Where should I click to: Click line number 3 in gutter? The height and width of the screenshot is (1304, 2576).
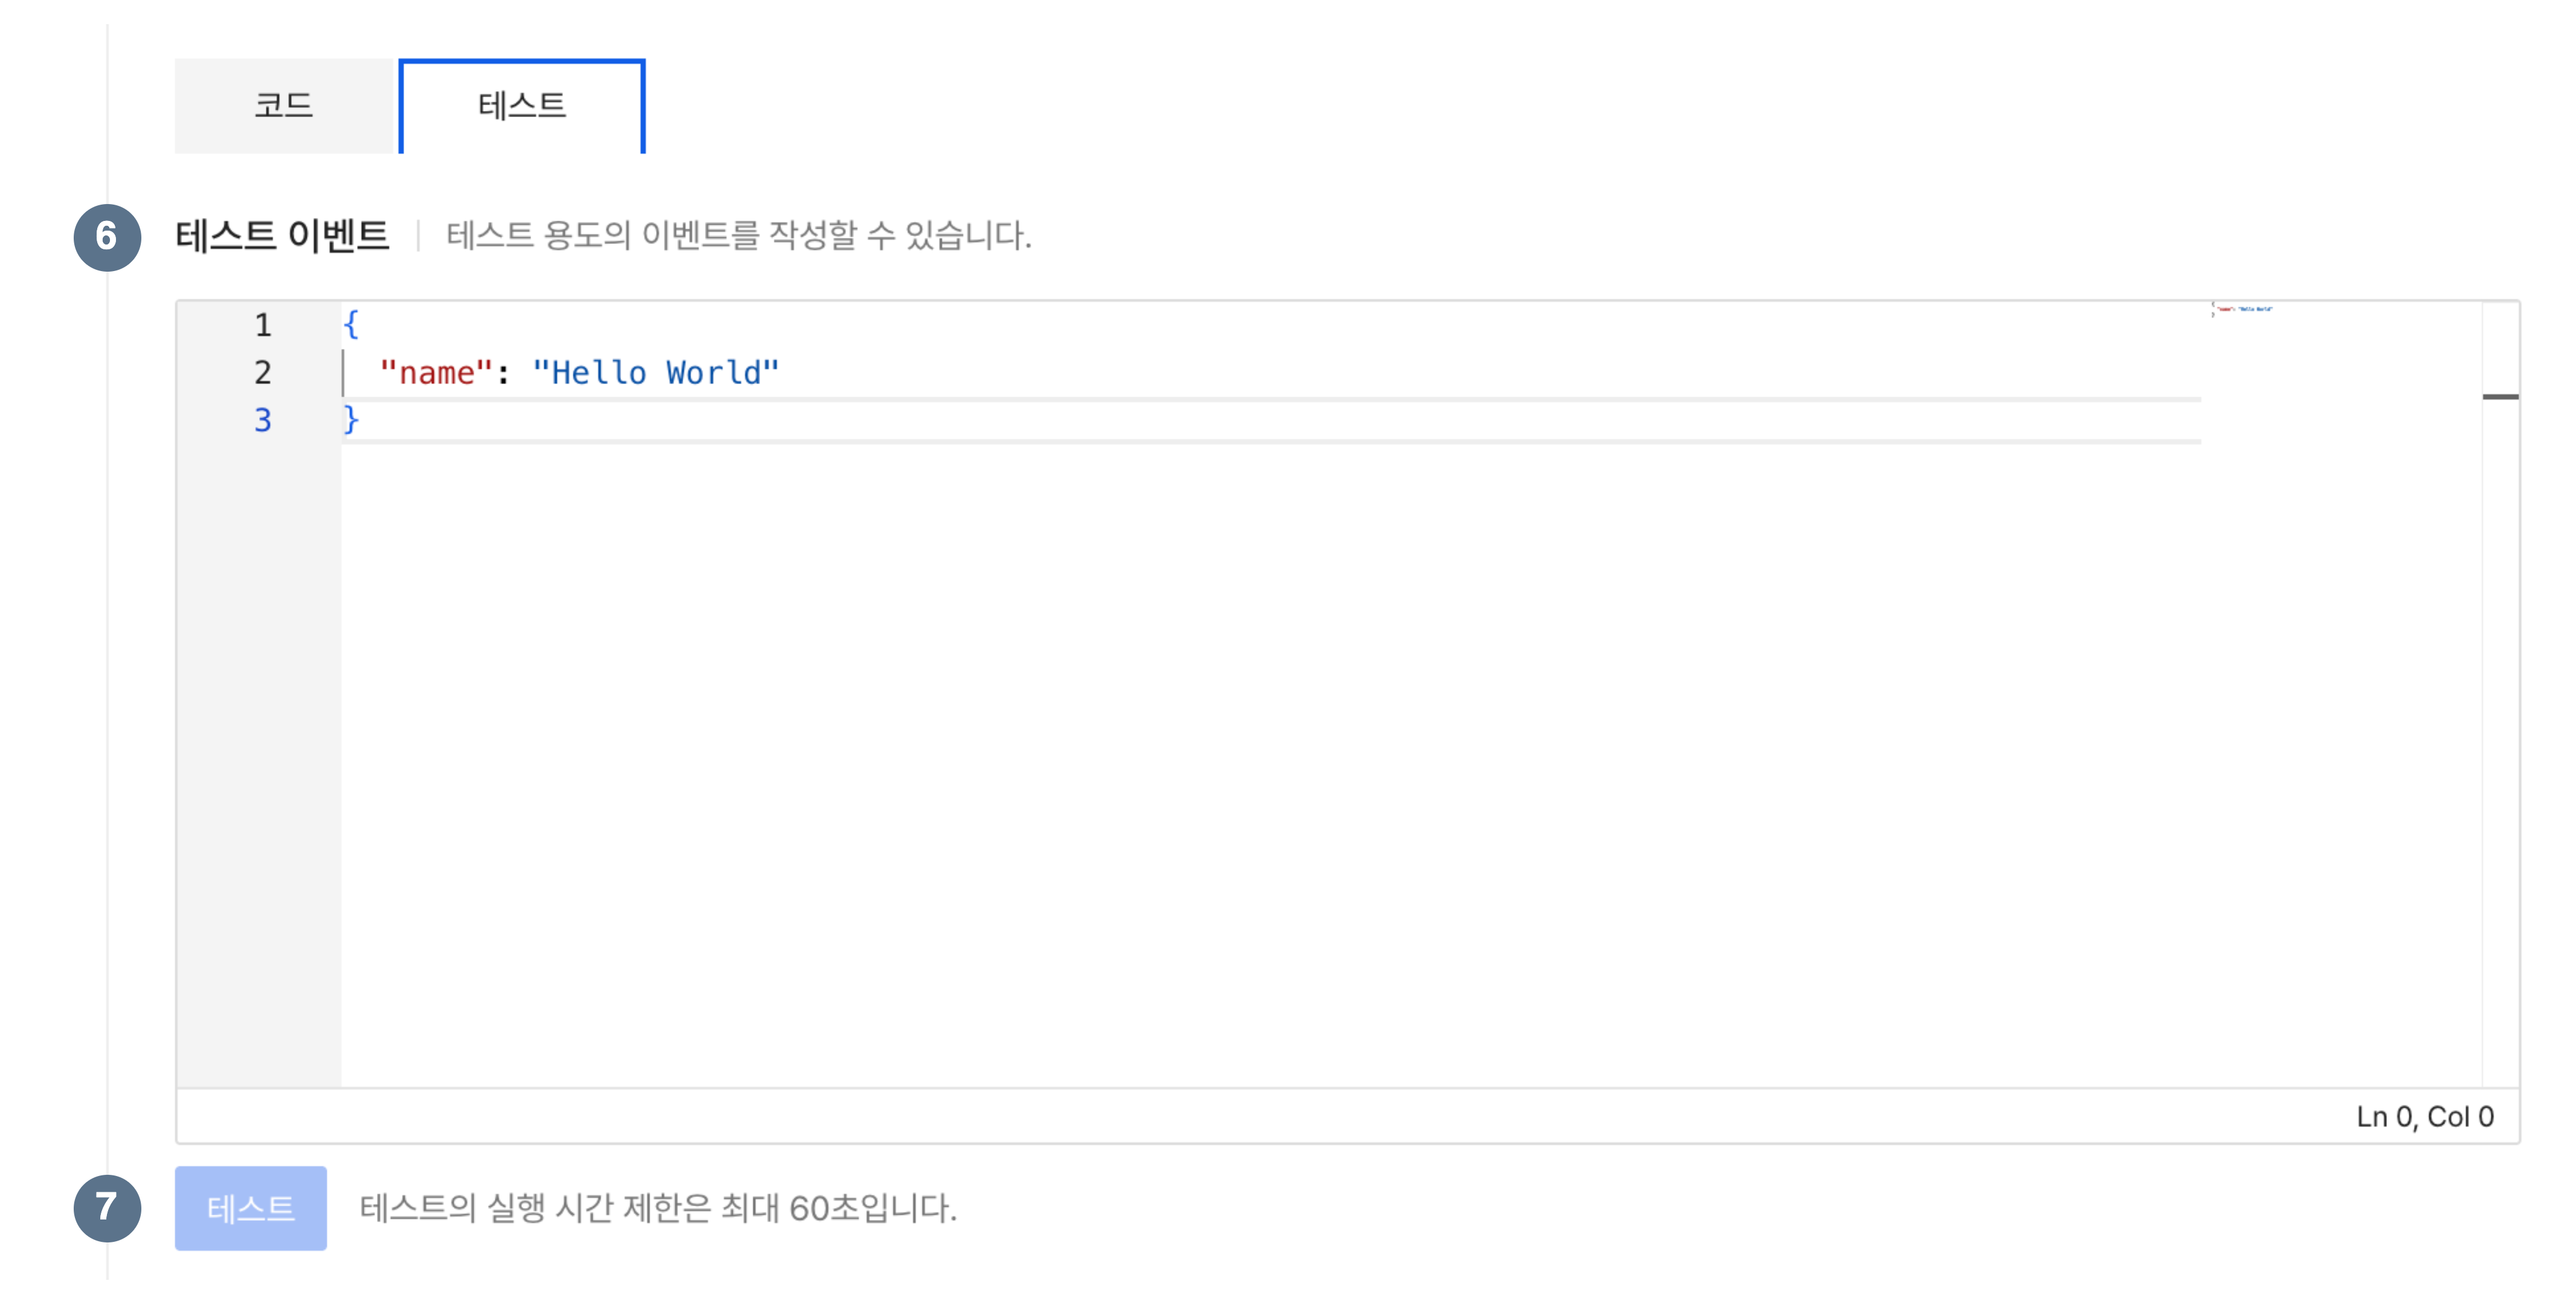[263, 420]
